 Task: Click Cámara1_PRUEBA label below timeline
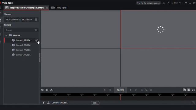(60, 103)
